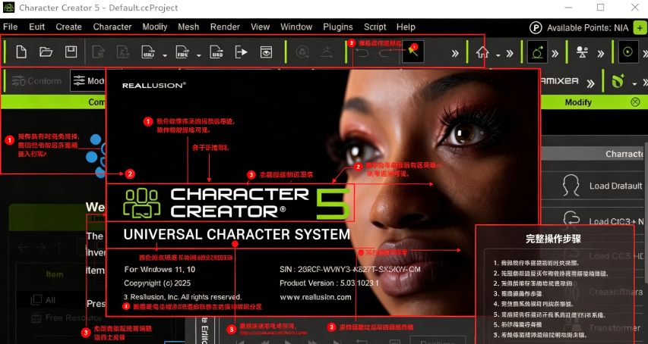Image resolution: width=648 pixels, height=344 pixels.
Task: Click the Character Creator app icon in title bar
Action: (8, 8)
